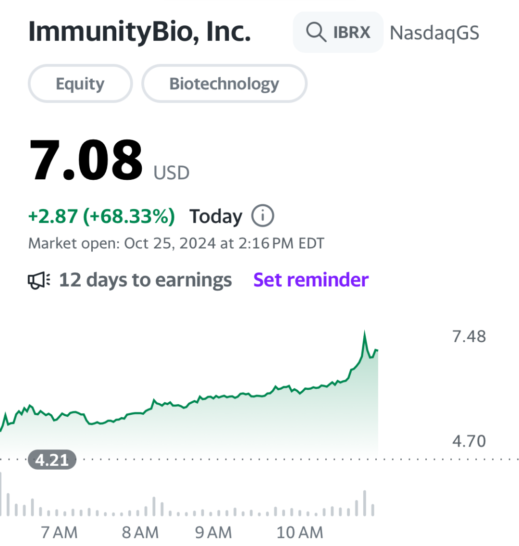Click the NasdaqGS exchange label
519x546 pixels.
click(x=434, y=34)
